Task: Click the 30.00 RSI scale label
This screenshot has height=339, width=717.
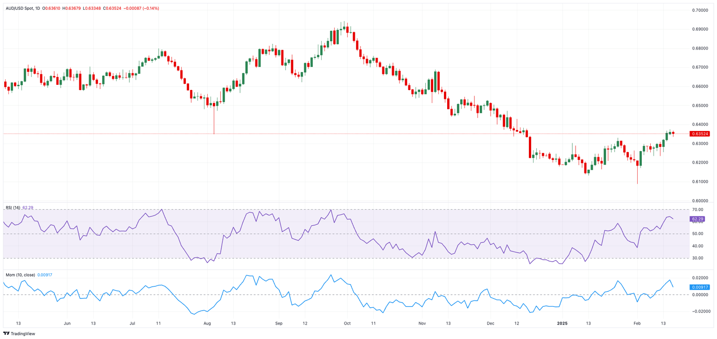Action: [698, 258]
